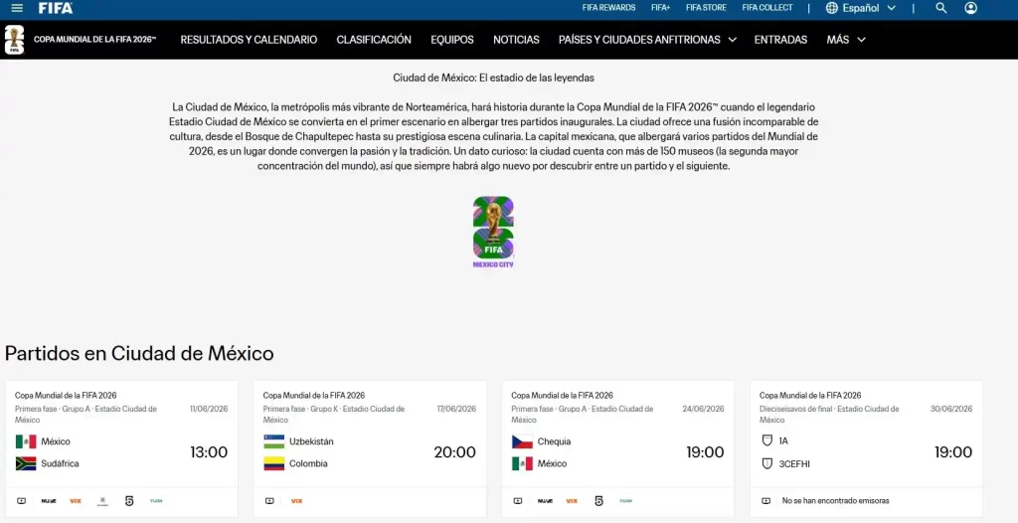1018x523 pixels.
Task: Open the Uzbekistán vs Colombia 20:00 match
Action: pyautogui.click(x=370, y=448)
